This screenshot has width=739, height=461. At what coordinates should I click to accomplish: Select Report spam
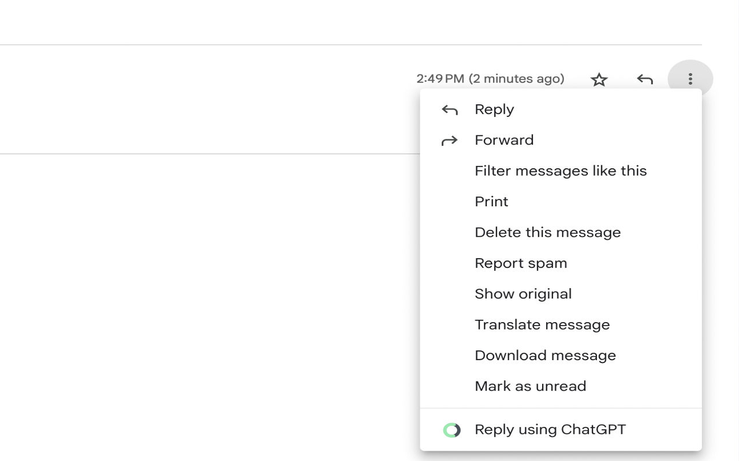coord(521,263)
